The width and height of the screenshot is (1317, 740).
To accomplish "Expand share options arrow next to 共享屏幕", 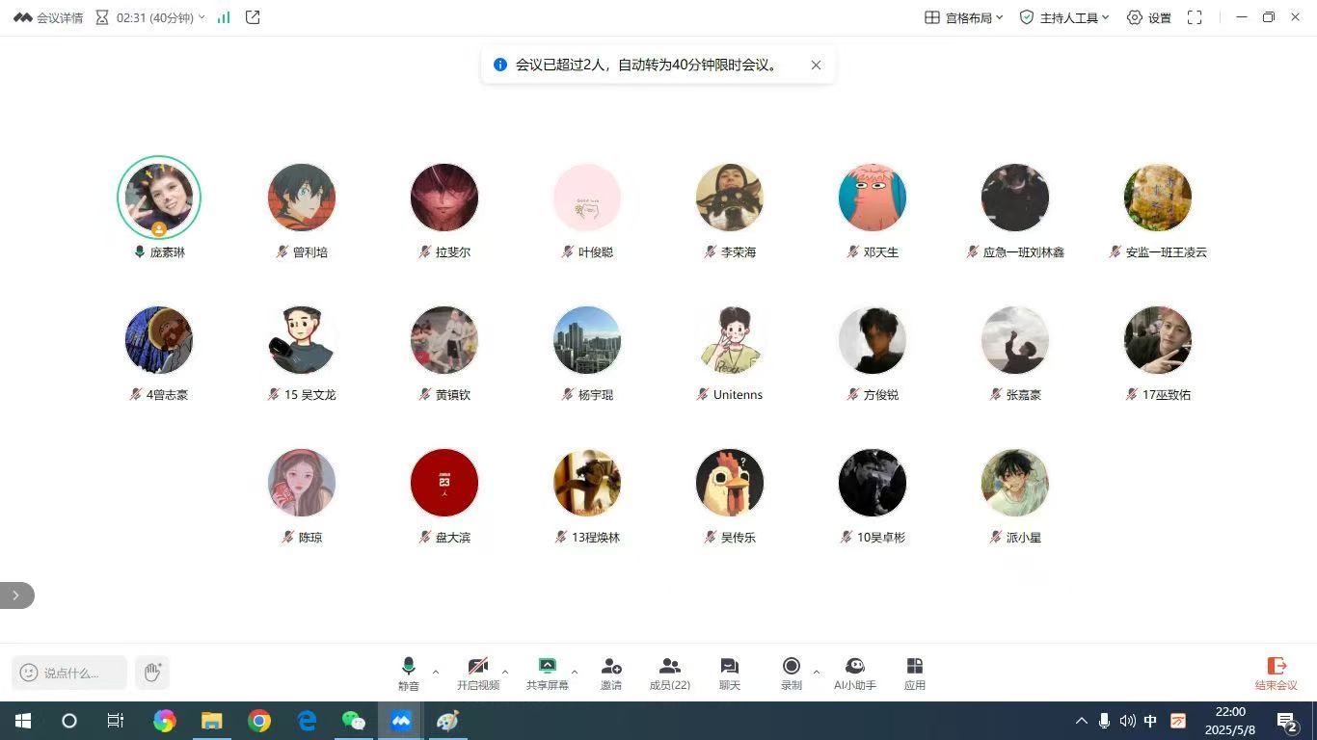I will [575, 672].
